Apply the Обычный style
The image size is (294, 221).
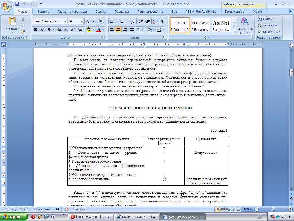click(x=180, y=26)
